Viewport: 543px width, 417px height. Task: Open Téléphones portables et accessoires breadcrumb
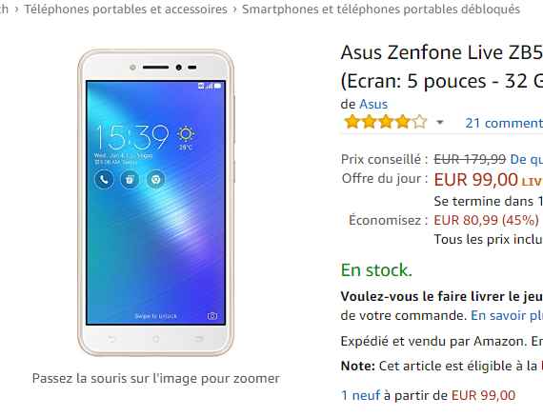point(126,10)
